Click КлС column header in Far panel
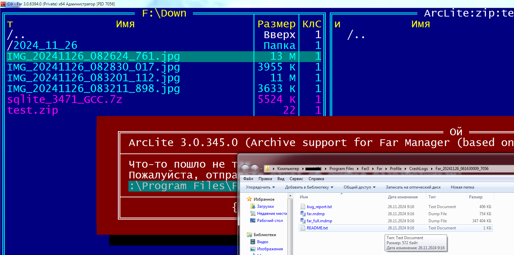Viewport: 514px width, 255px height. point(312,24)
